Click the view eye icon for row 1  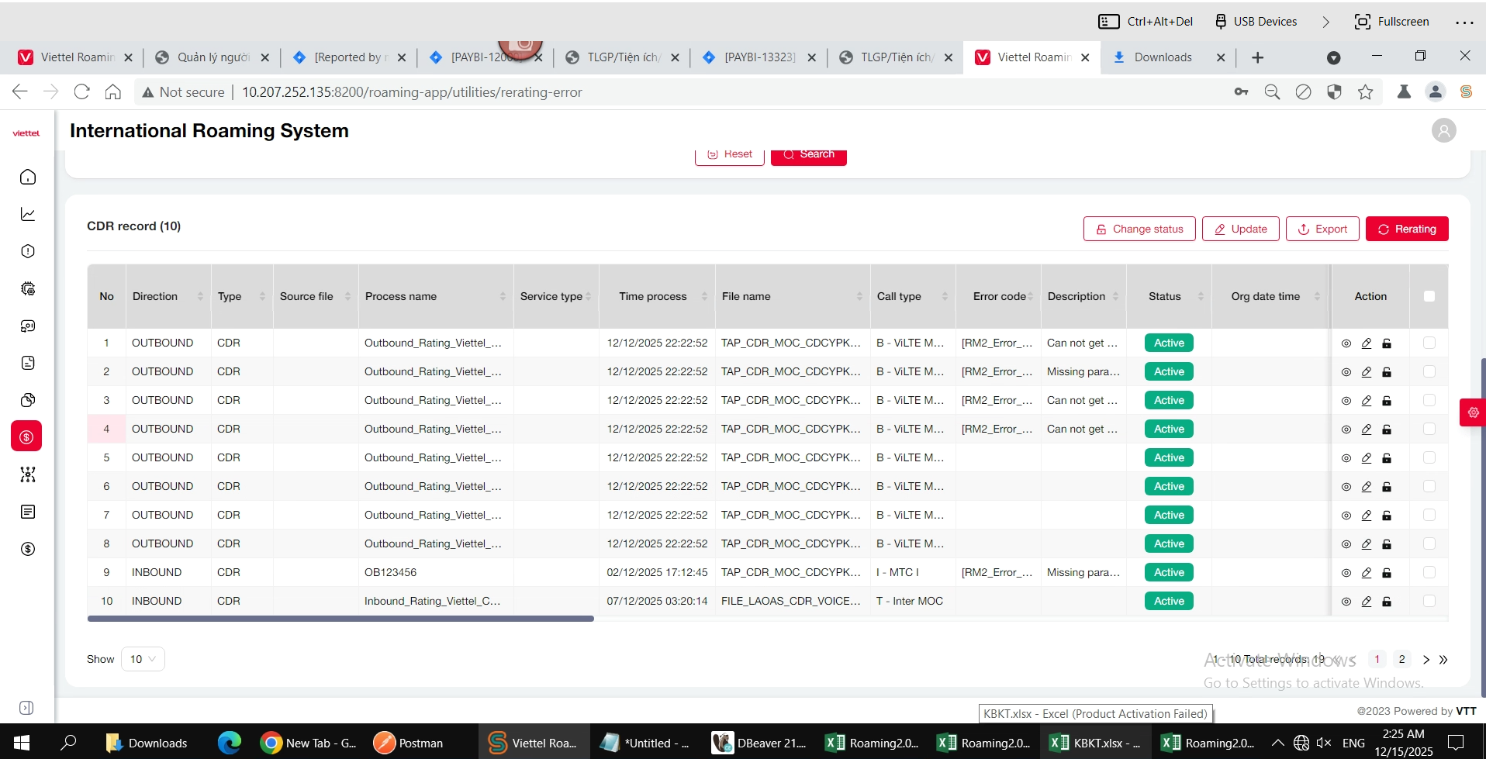pyautogui.click(x=1346, y=343)
